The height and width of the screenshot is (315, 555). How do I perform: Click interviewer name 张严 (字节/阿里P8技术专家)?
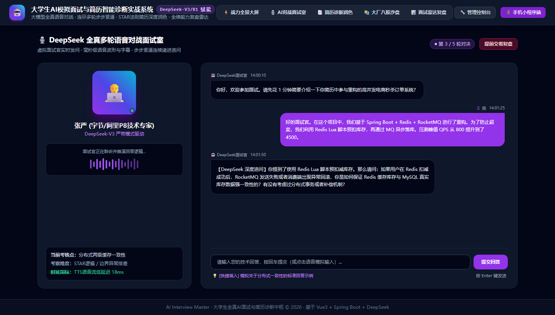click(114, 125)
